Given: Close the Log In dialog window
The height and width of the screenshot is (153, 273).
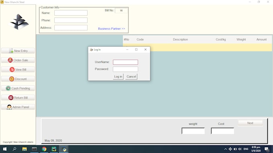Looking at the screenshot, I should (145, 50).
